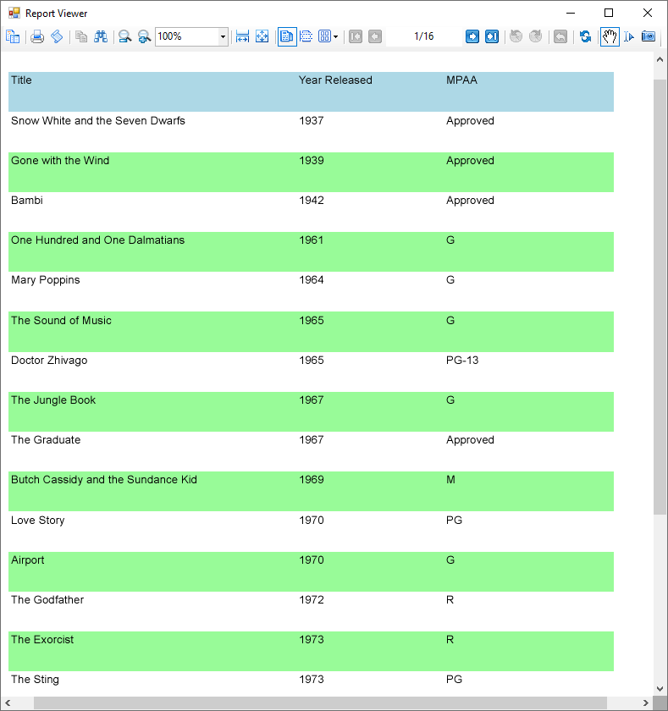Click the Gone with the Wind title
The width and height of the screenshot is (668, 711).
pos(60,161)
